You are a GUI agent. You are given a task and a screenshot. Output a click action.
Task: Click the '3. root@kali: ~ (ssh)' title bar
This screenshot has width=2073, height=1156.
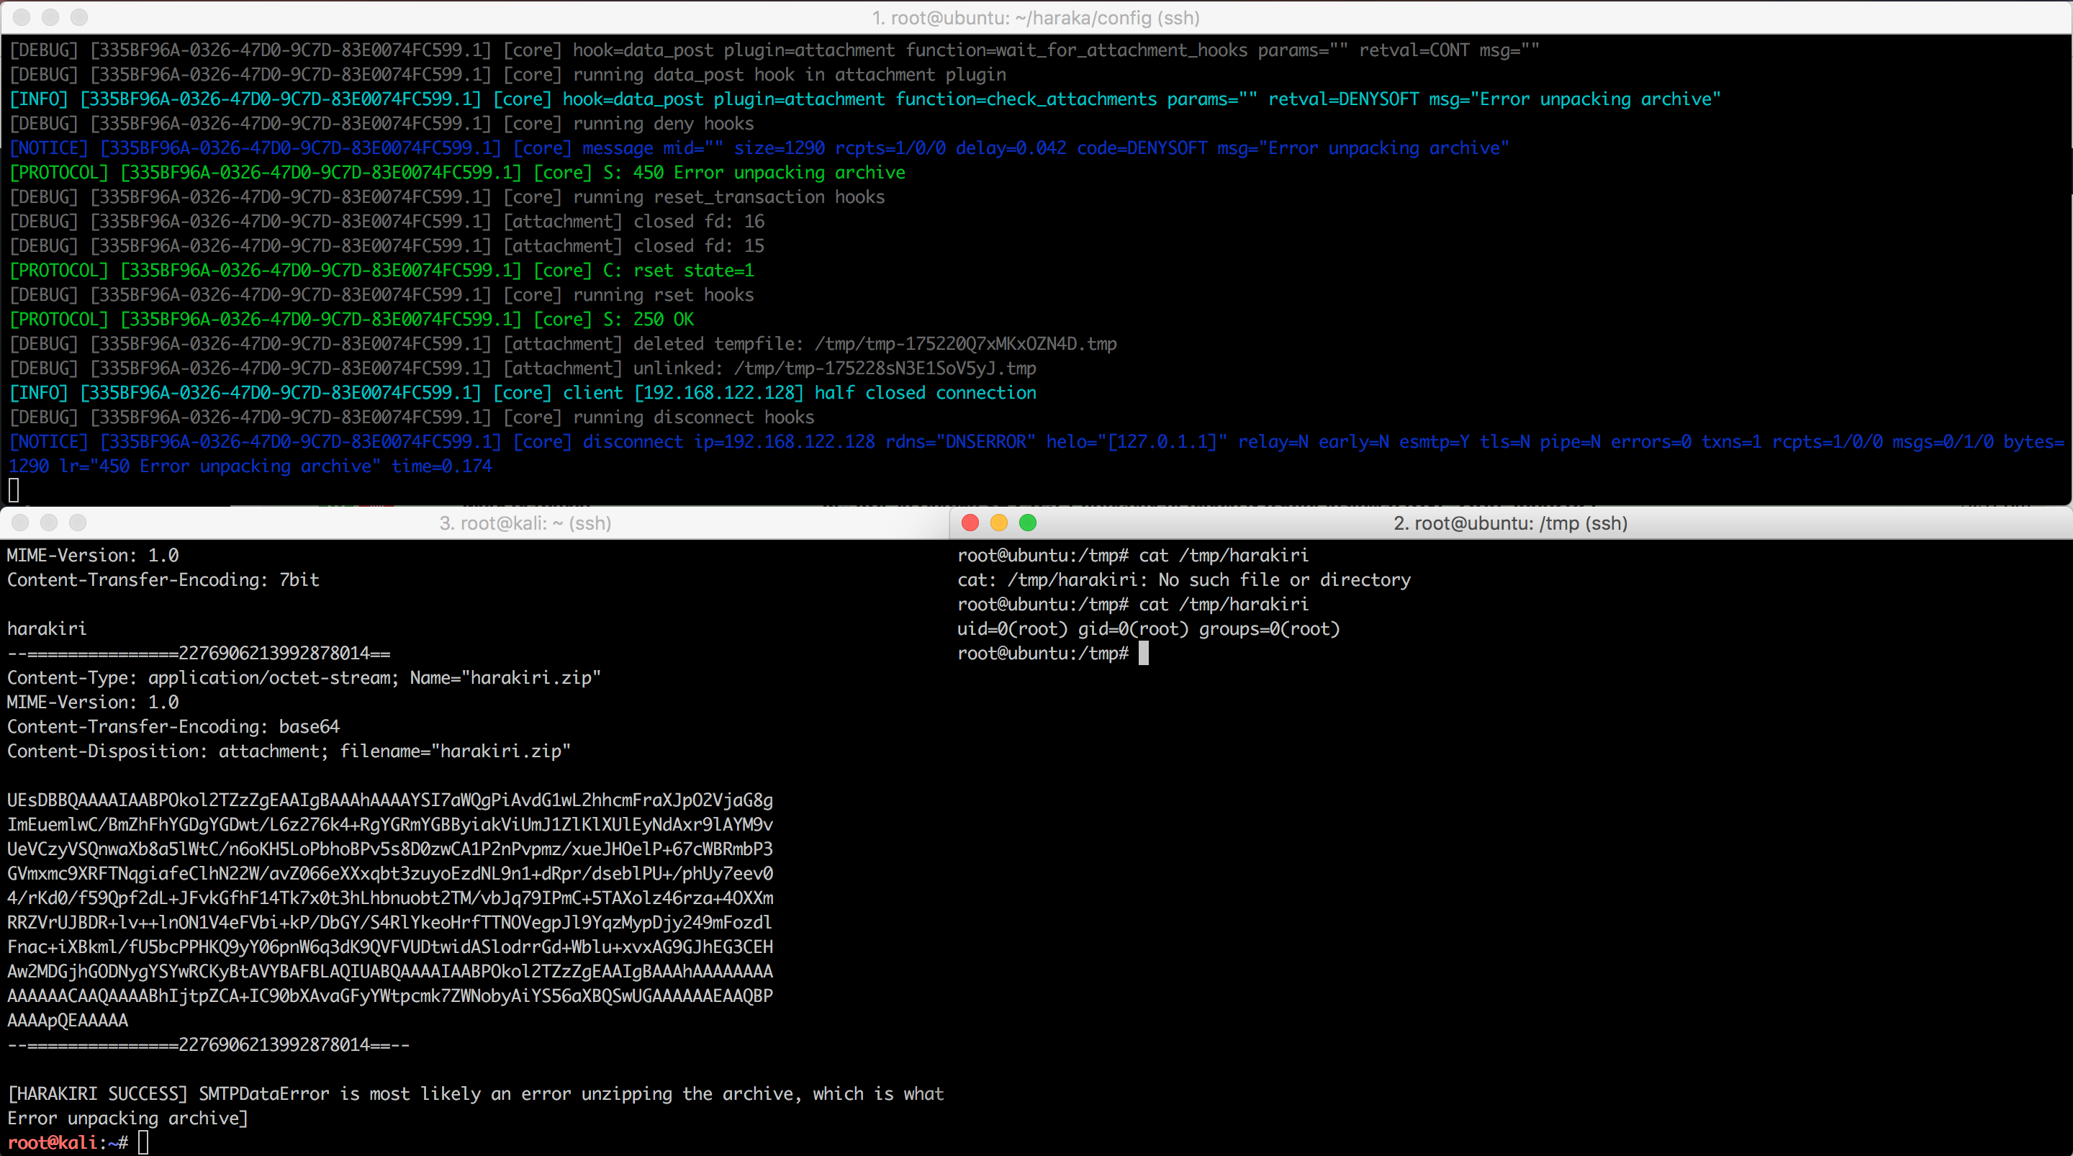click(525, 523)
